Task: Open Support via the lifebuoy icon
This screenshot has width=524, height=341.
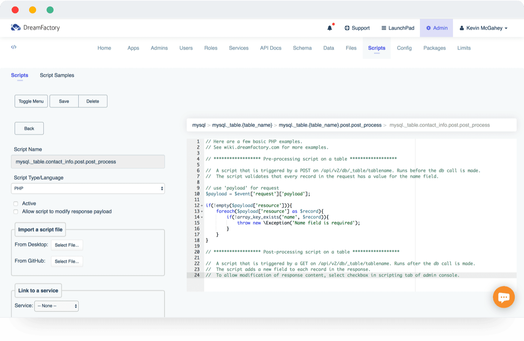Action: point(347,28)
